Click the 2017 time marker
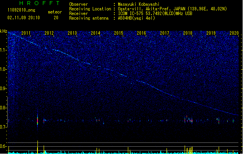This screenshot has height=154, width=243. (x=165, y=33)
